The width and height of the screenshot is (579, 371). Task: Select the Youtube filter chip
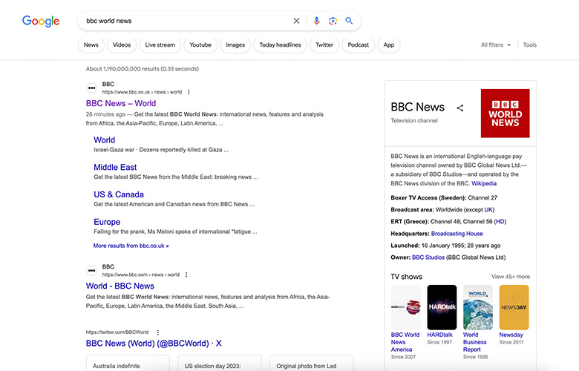(x=200, y=45)
